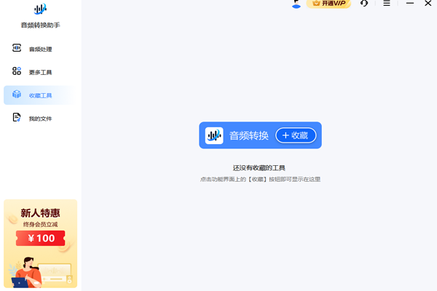Open customer support via headset icon
437x291 pixels.
[x=364, y=4]
